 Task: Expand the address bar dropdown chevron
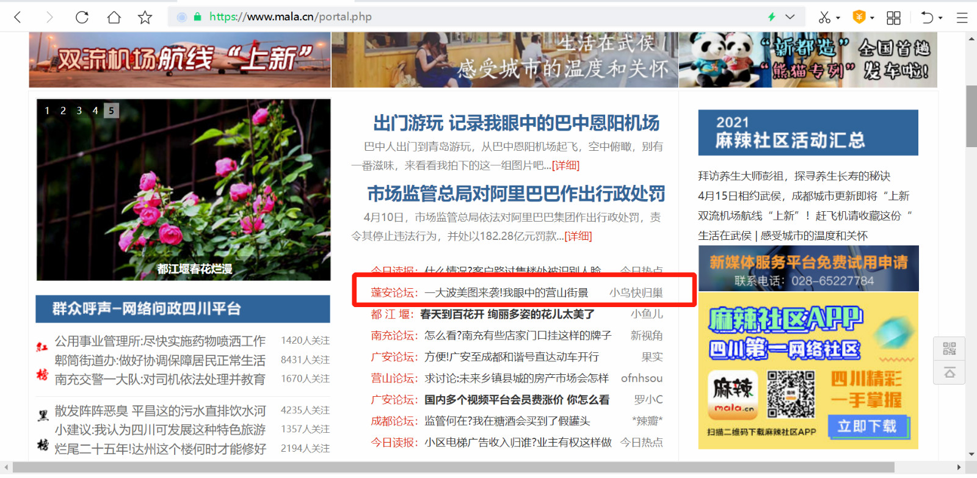pos(790,17)
